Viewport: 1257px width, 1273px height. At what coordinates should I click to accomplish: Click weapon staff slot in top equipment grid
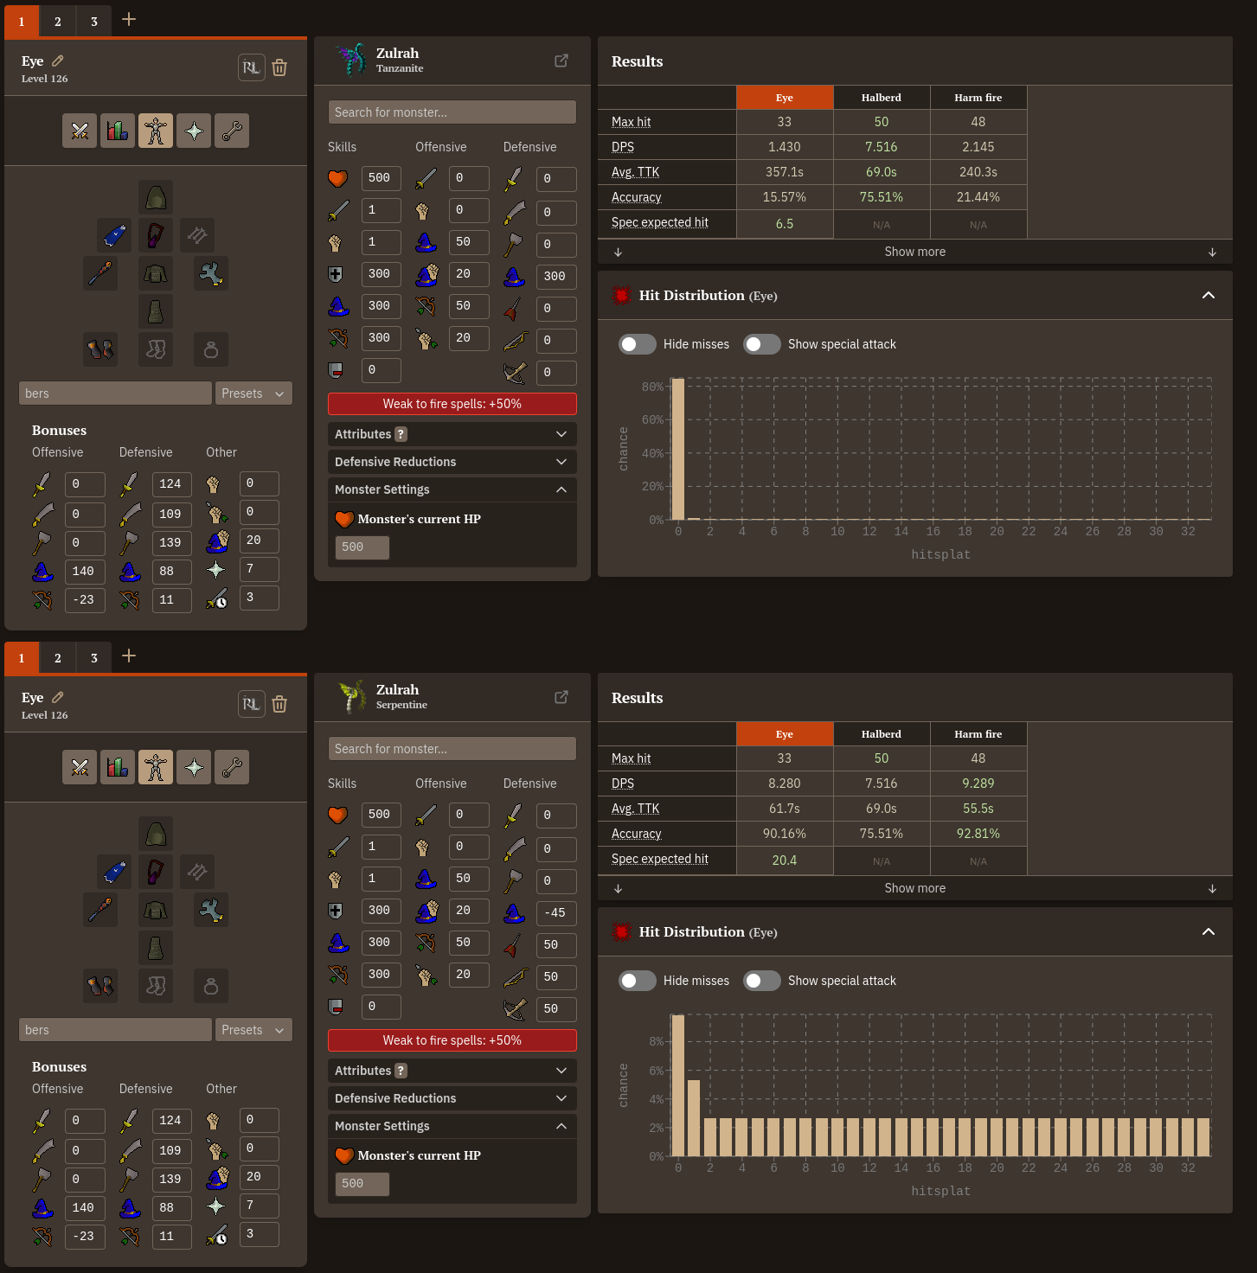(x=100, y=273)
